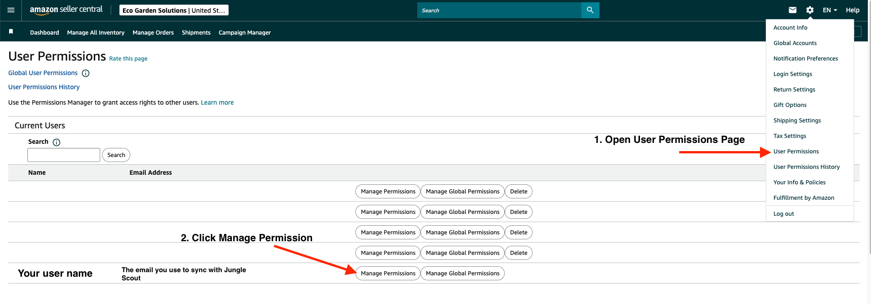Screen dimensions: 871x304
Task: Click Manage Permissions in second user row
Action: (388, 212)
